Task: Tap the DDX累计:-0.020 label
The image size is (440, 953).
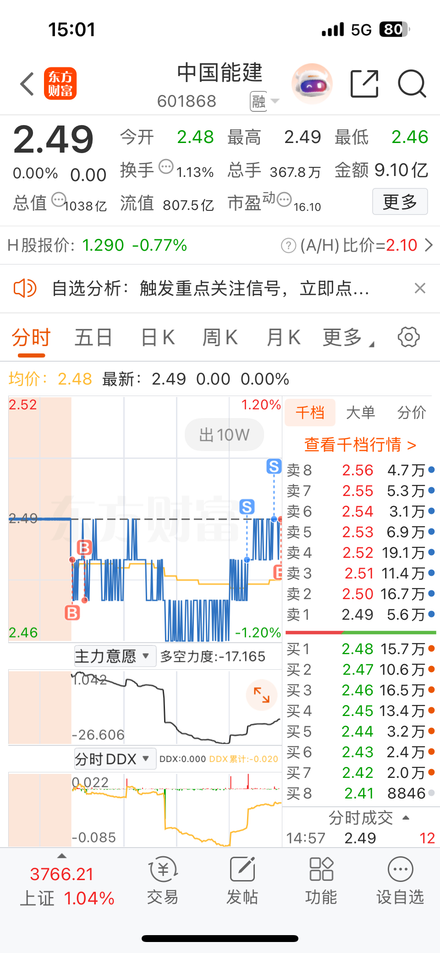Action: point(244,759)
